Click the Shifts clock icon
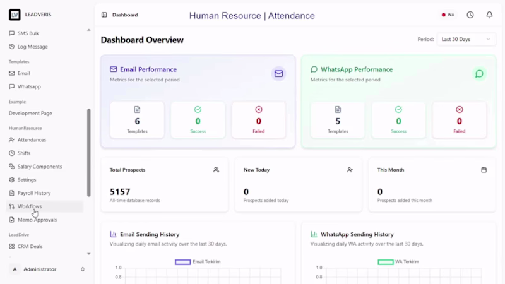Viewport: 505px width, 284px height. [11, 153]
